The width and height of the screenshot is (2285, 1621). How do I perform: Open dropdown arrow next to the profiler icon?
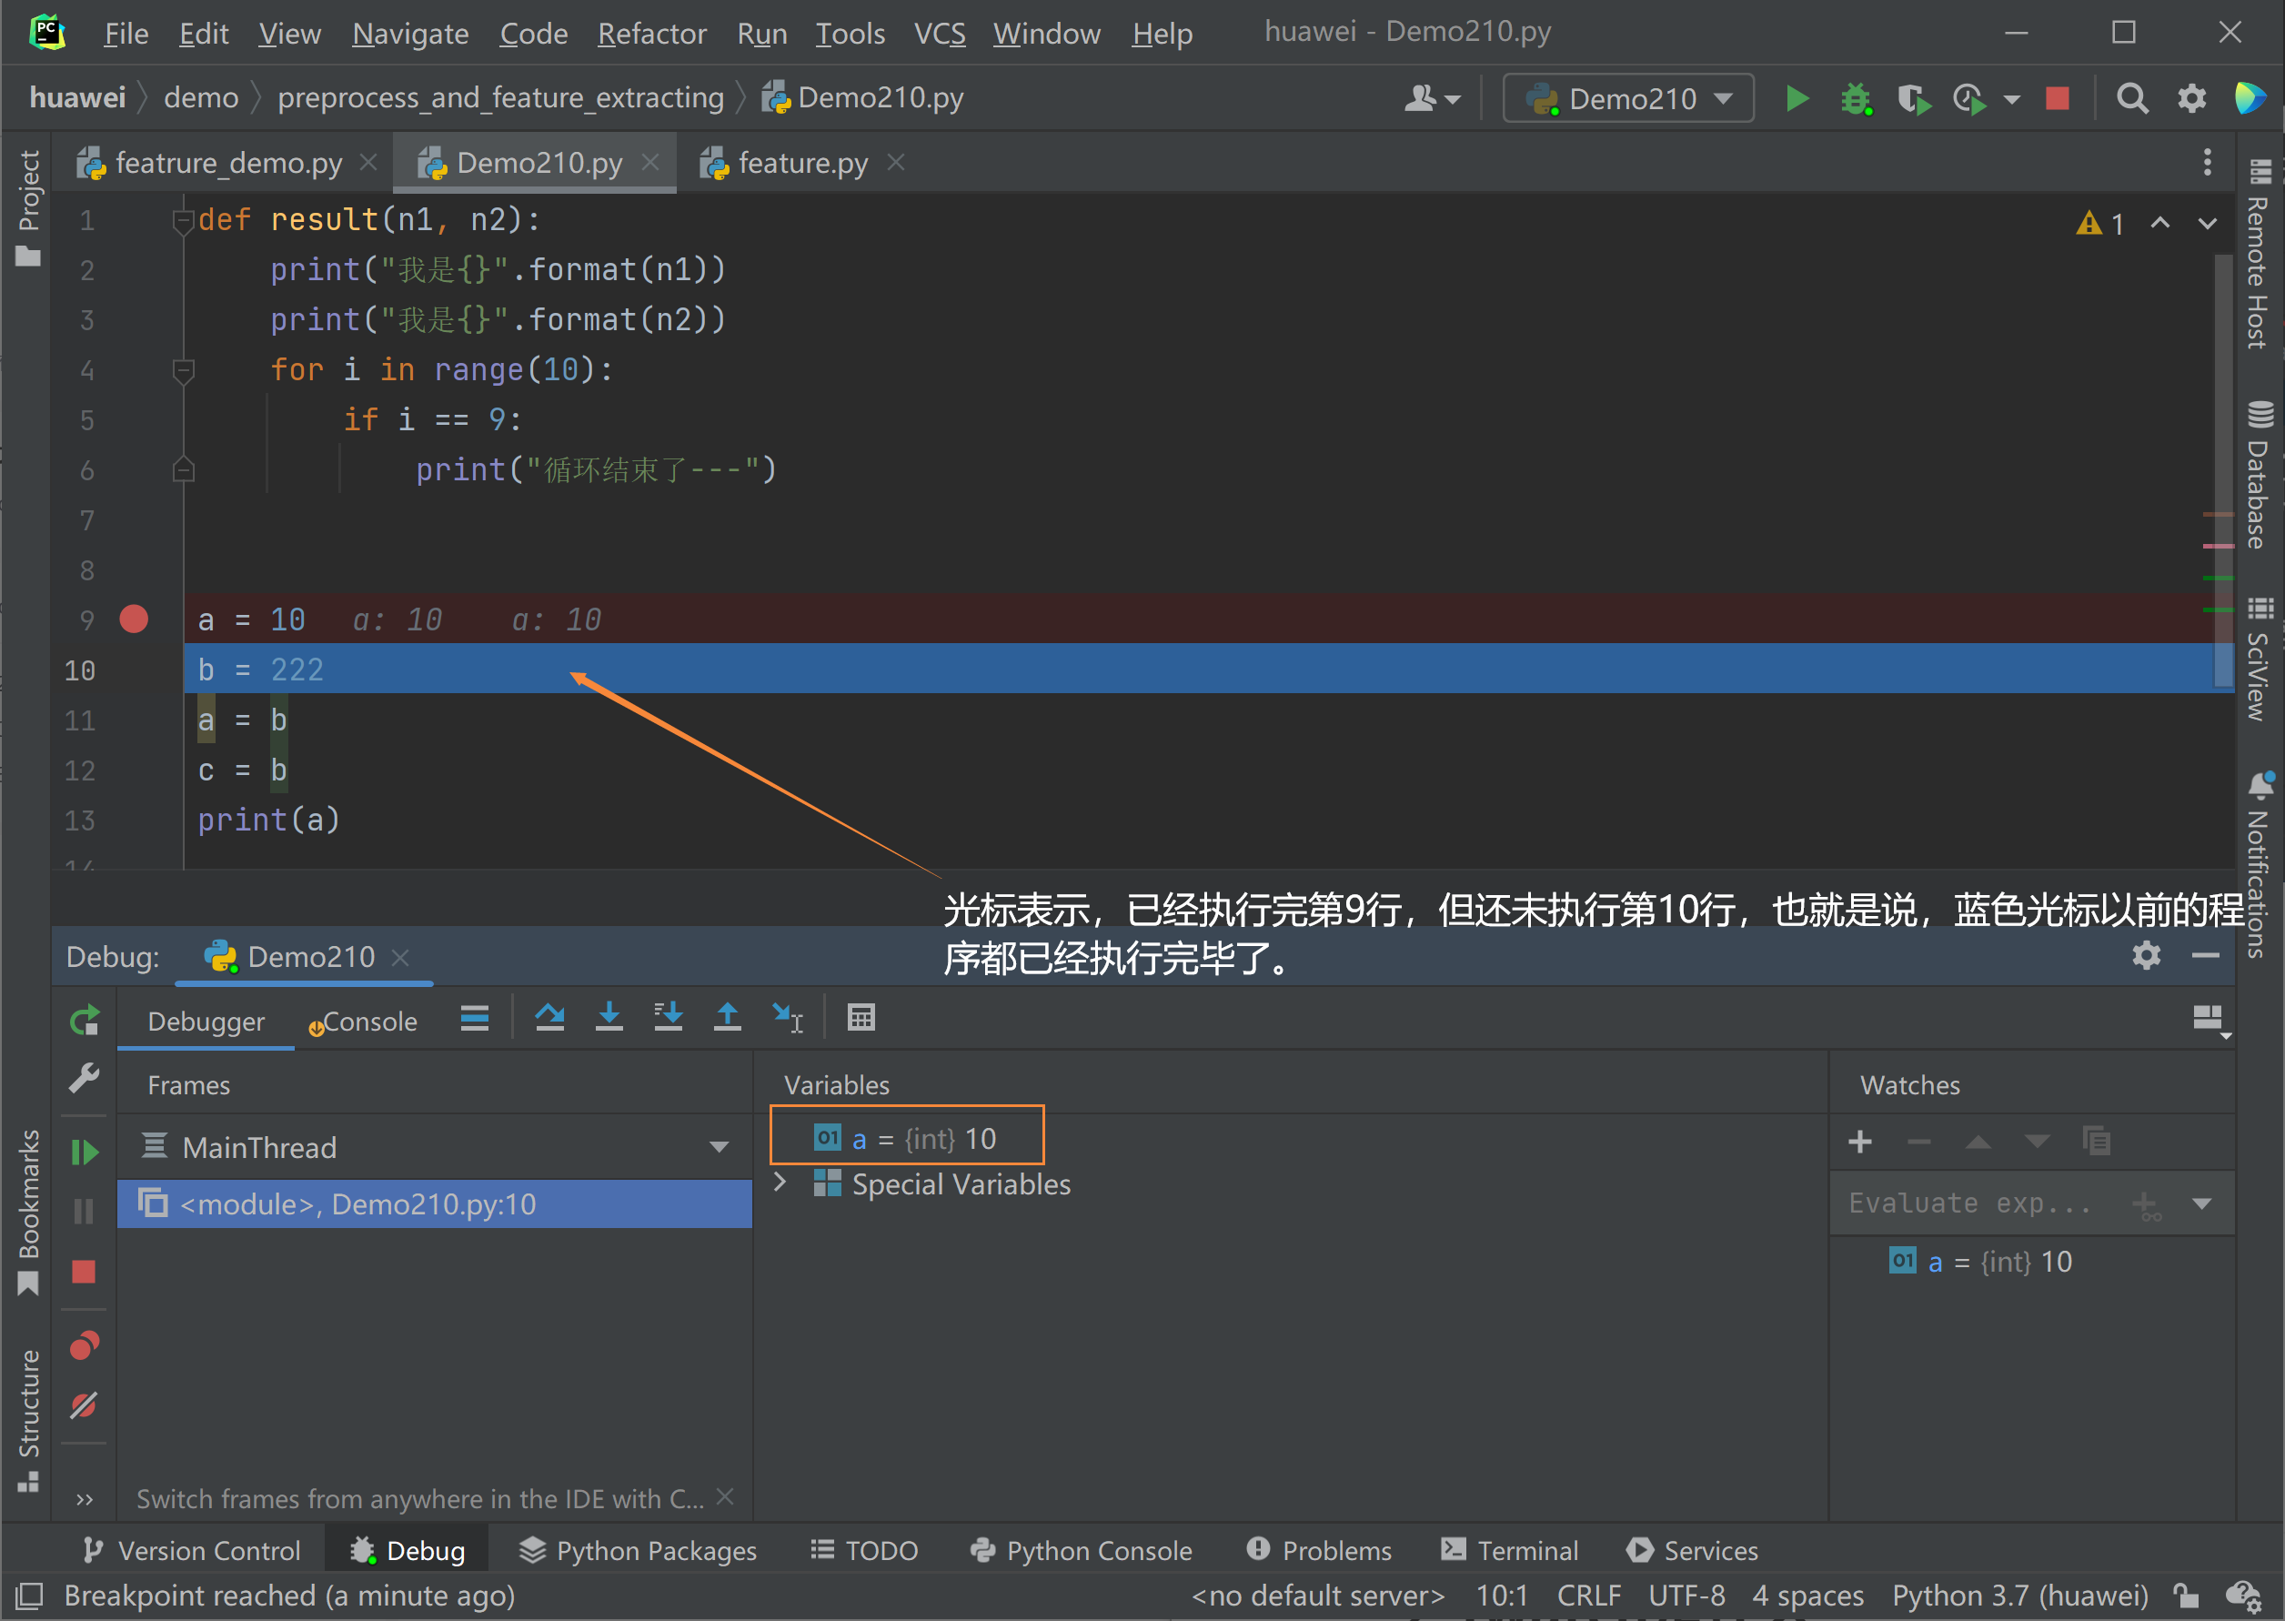click(2012, 100)
